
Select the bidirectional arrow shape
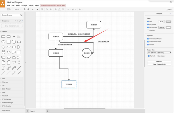[8, 68]
